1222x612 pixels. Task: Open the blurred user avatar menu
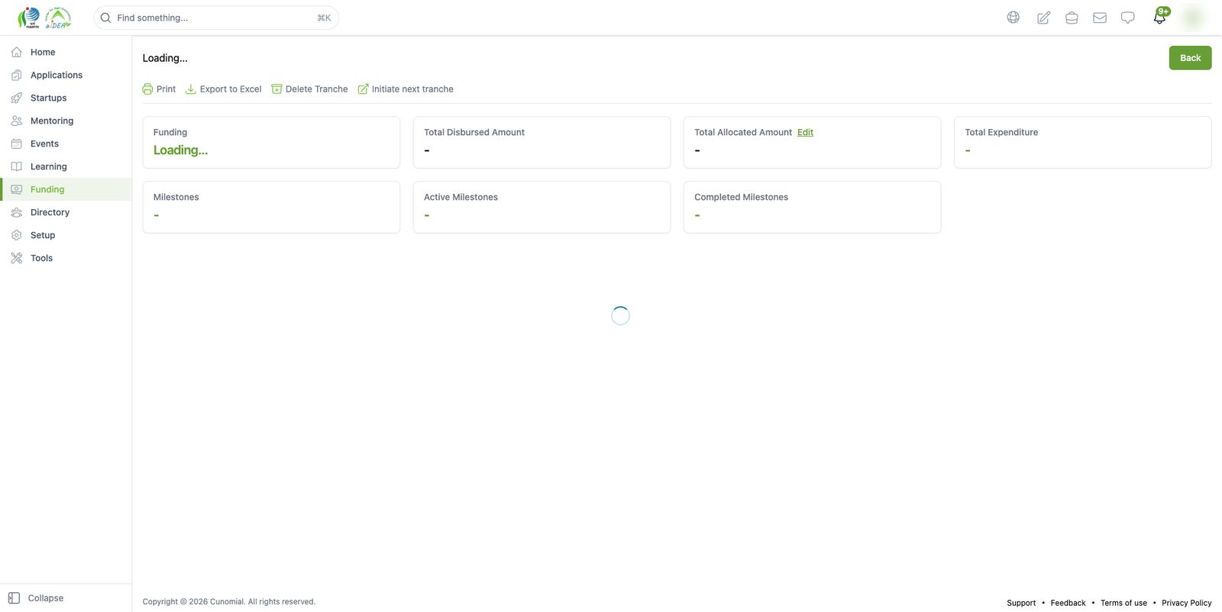[x=1193, y=17]
